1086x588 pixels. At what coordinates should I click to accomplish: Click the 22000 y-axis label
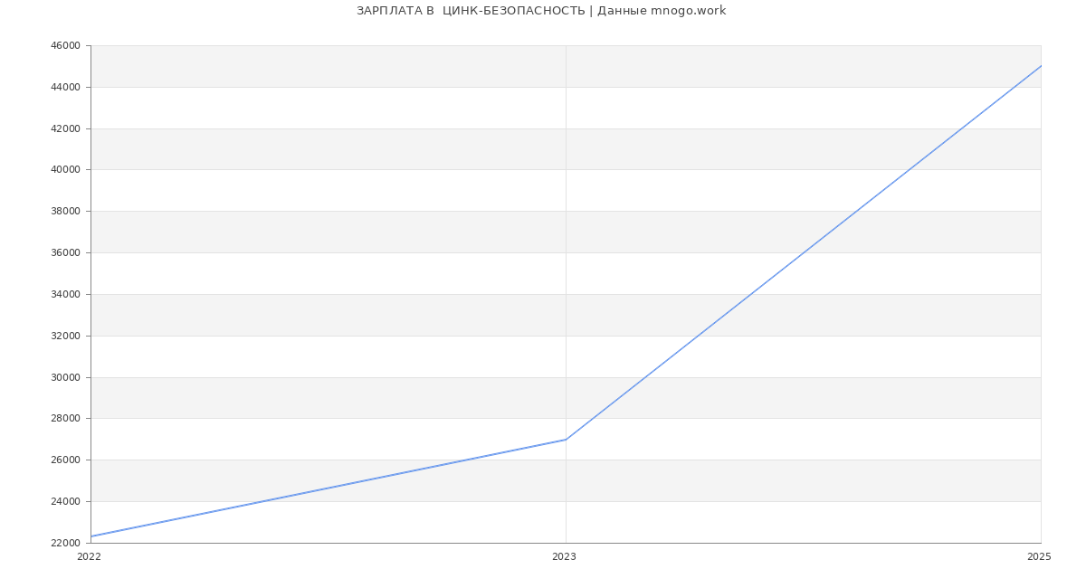coord(64,543)
